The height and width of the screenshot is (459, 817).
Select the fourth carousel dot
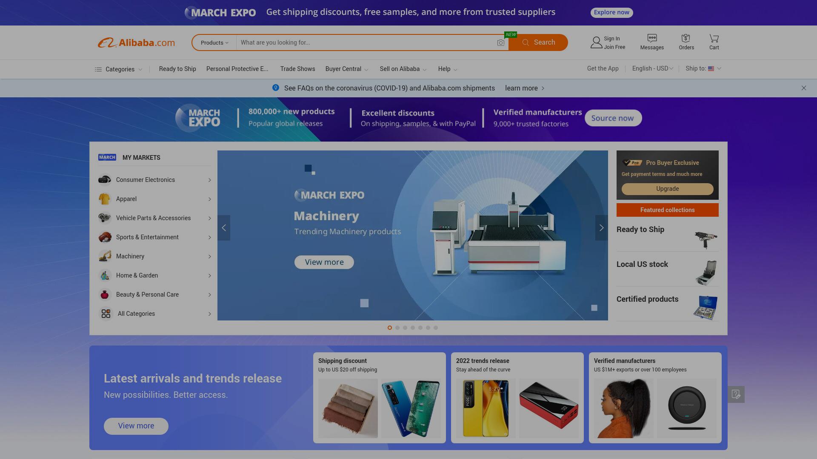coord(413,328)
